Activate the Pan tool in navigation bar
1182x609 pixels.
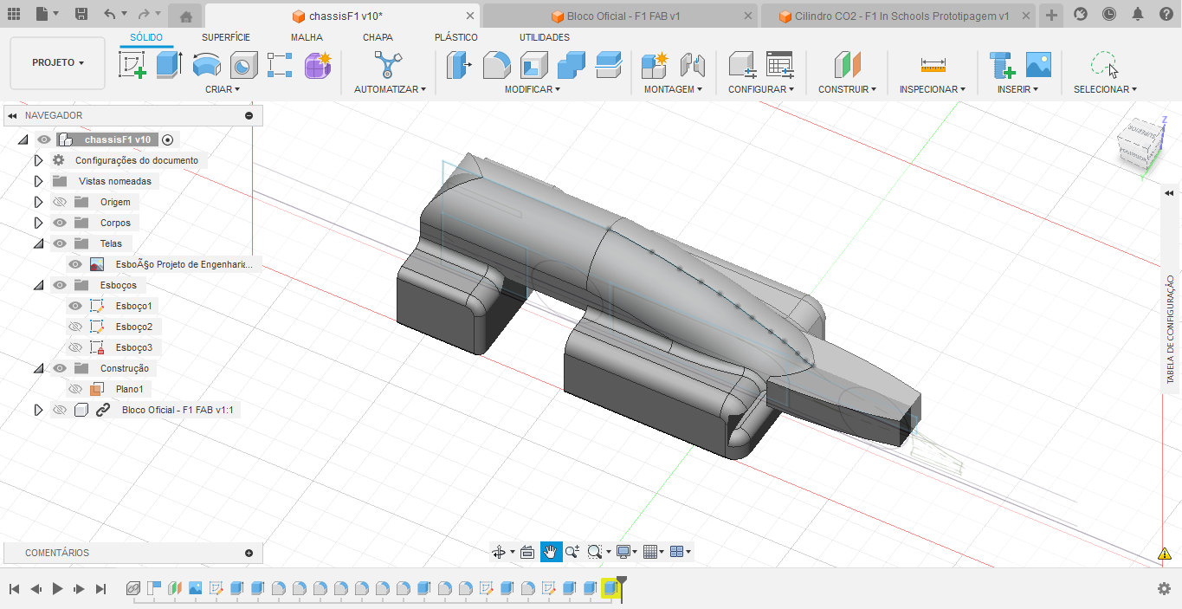(x=551, y=551)
